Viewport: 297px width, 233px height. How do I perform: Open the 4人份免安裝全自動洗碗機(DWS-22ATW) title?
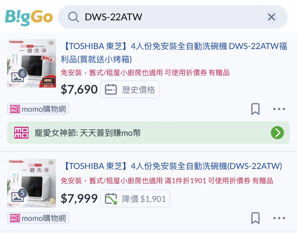[x=172, y=166]
